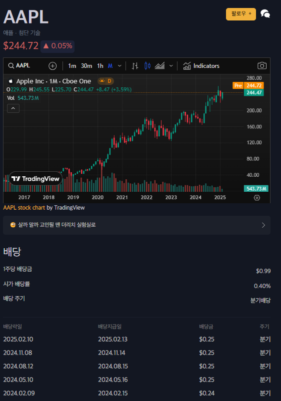Click the 0.40% dividend yield value
281x401 pixels.
262,286
